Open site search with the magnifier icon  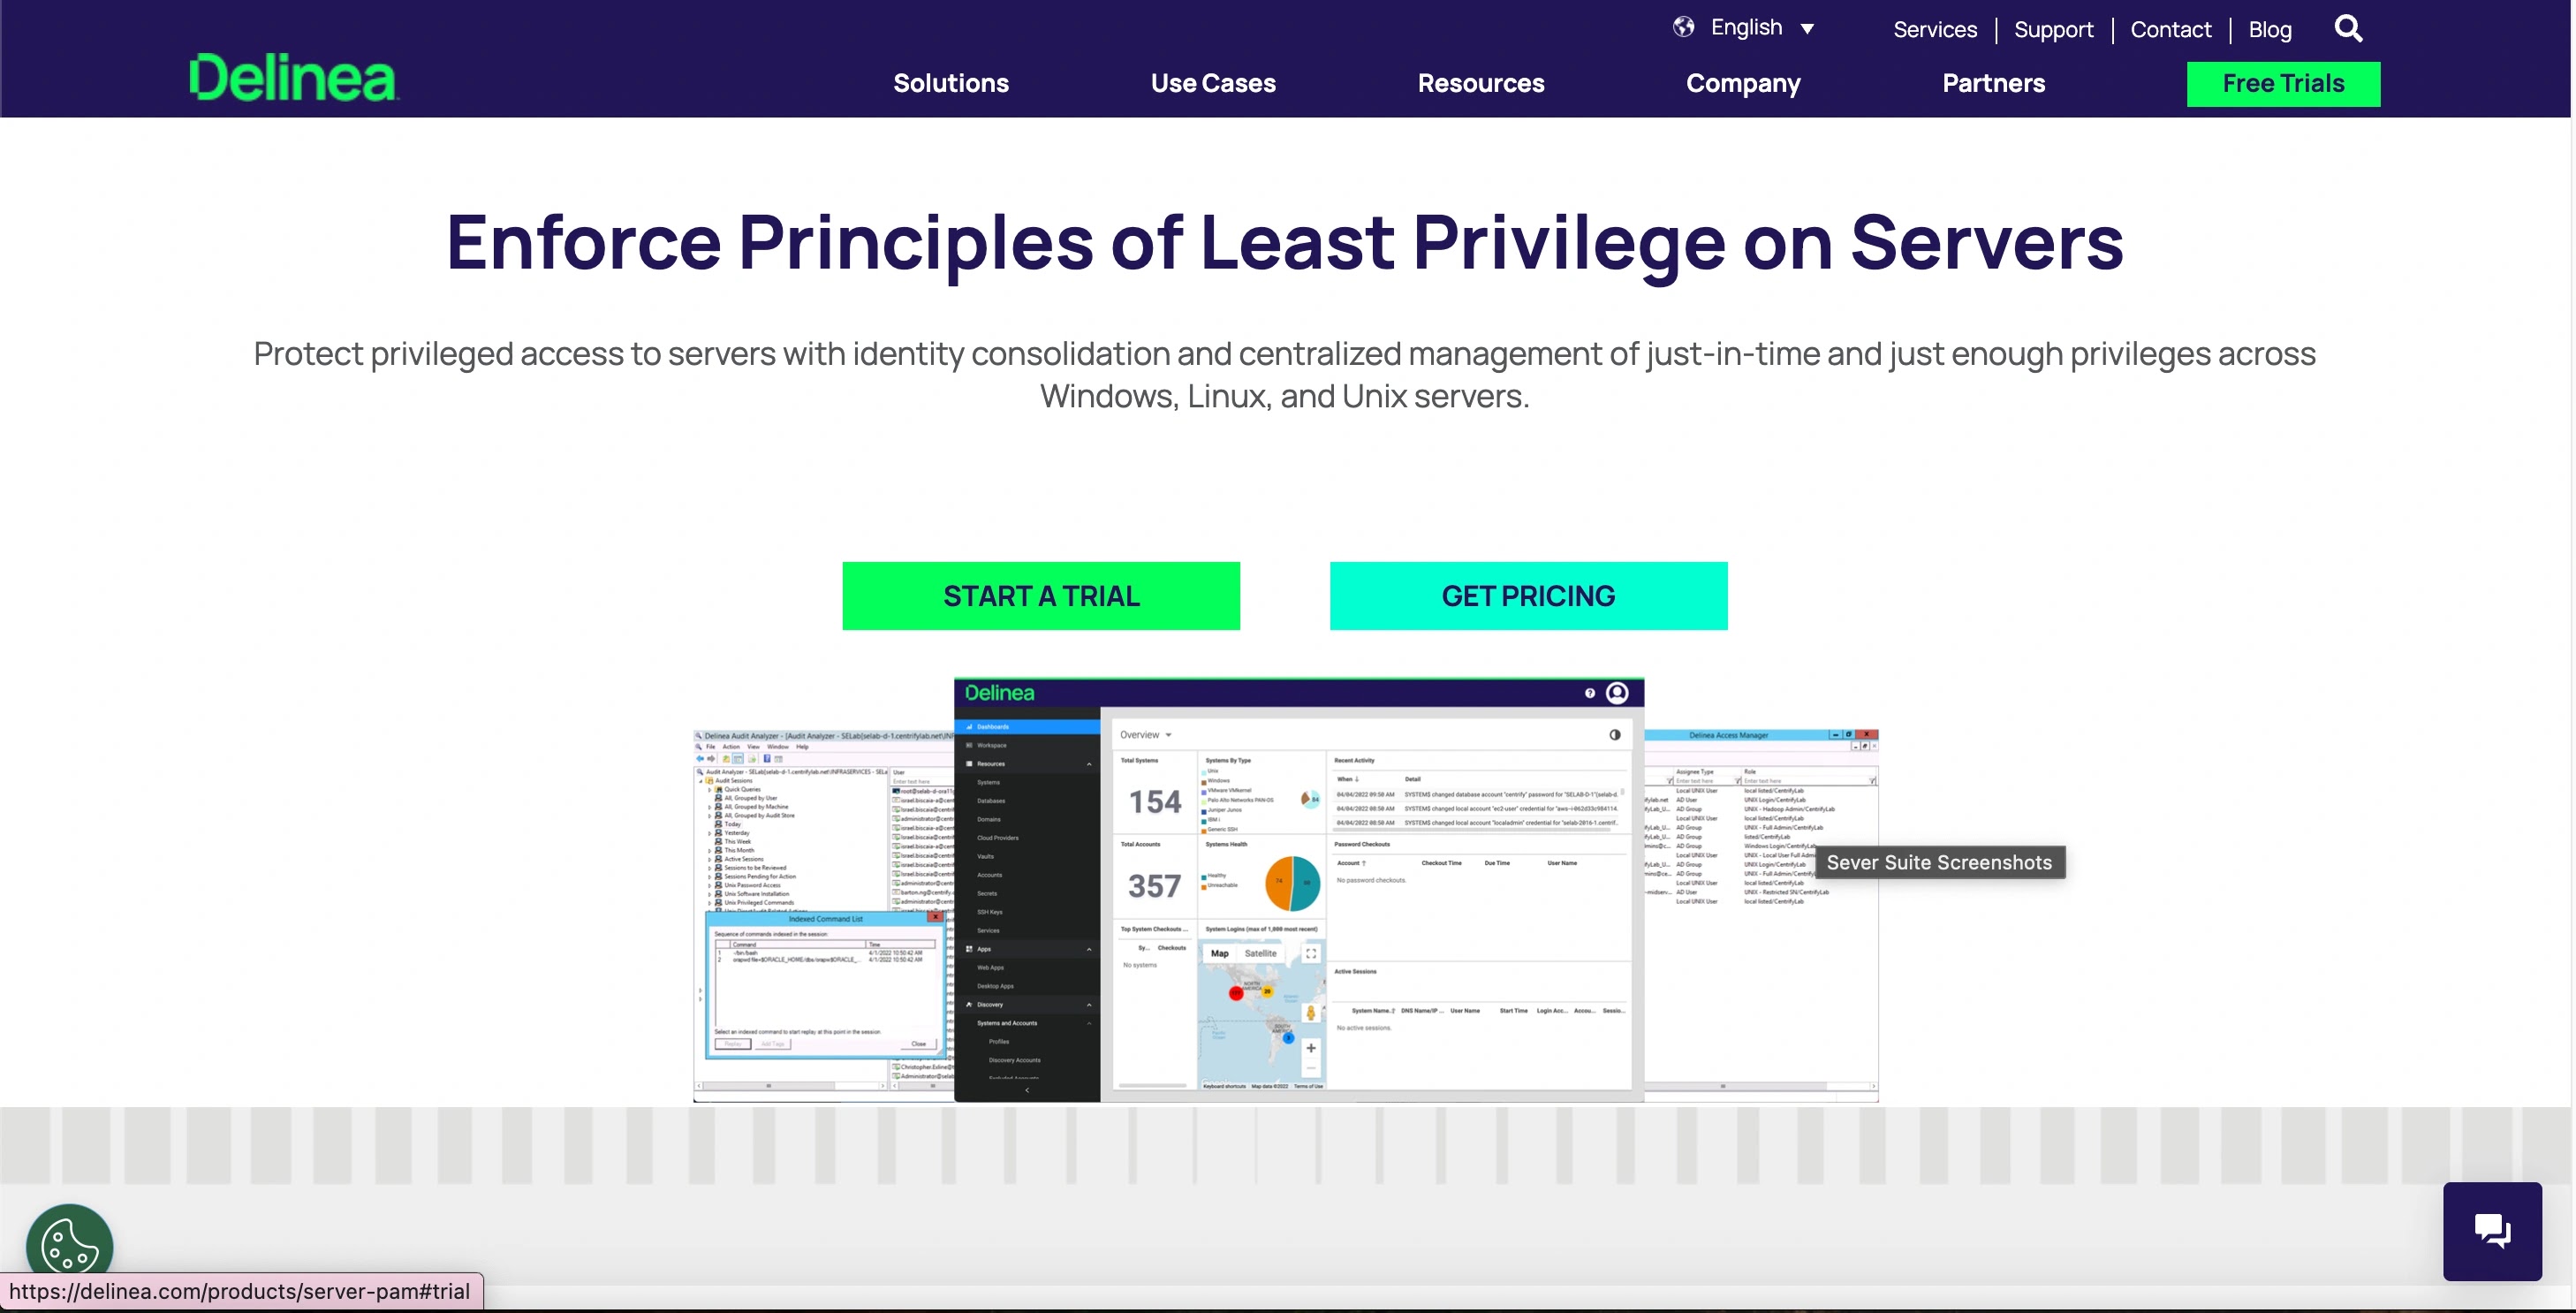click(x=2349, y=29)
